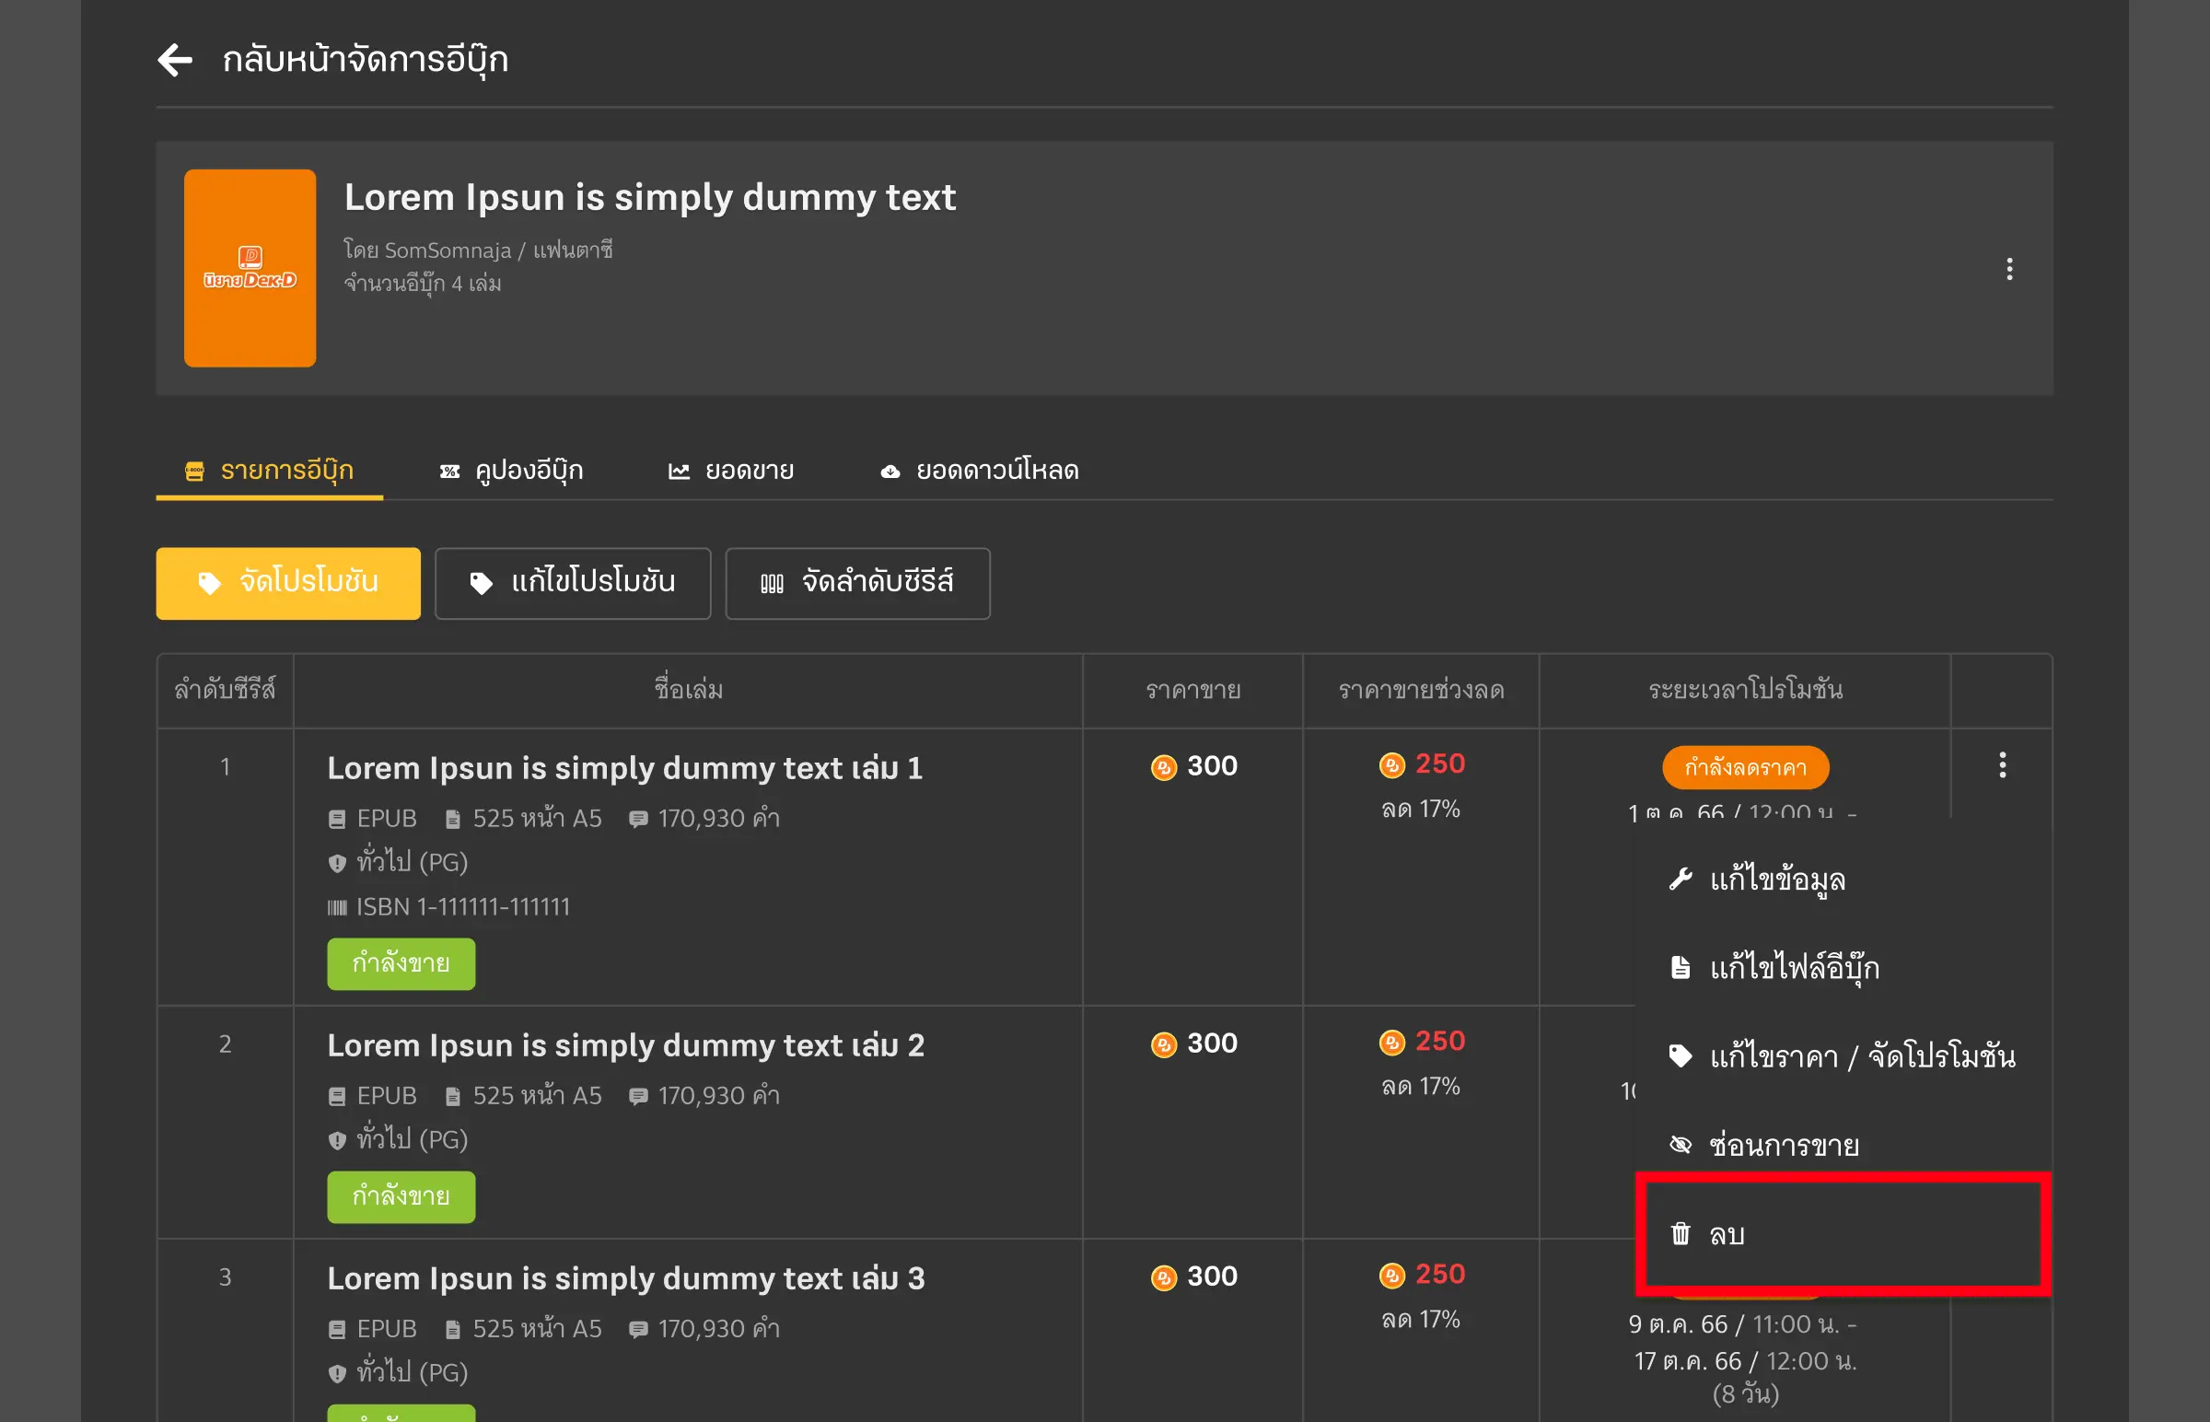This screenshot has height=1422, width=2210.
Task: Open title Lorem Ipsun เล่ม 2
Action: tap(625, 1045)
